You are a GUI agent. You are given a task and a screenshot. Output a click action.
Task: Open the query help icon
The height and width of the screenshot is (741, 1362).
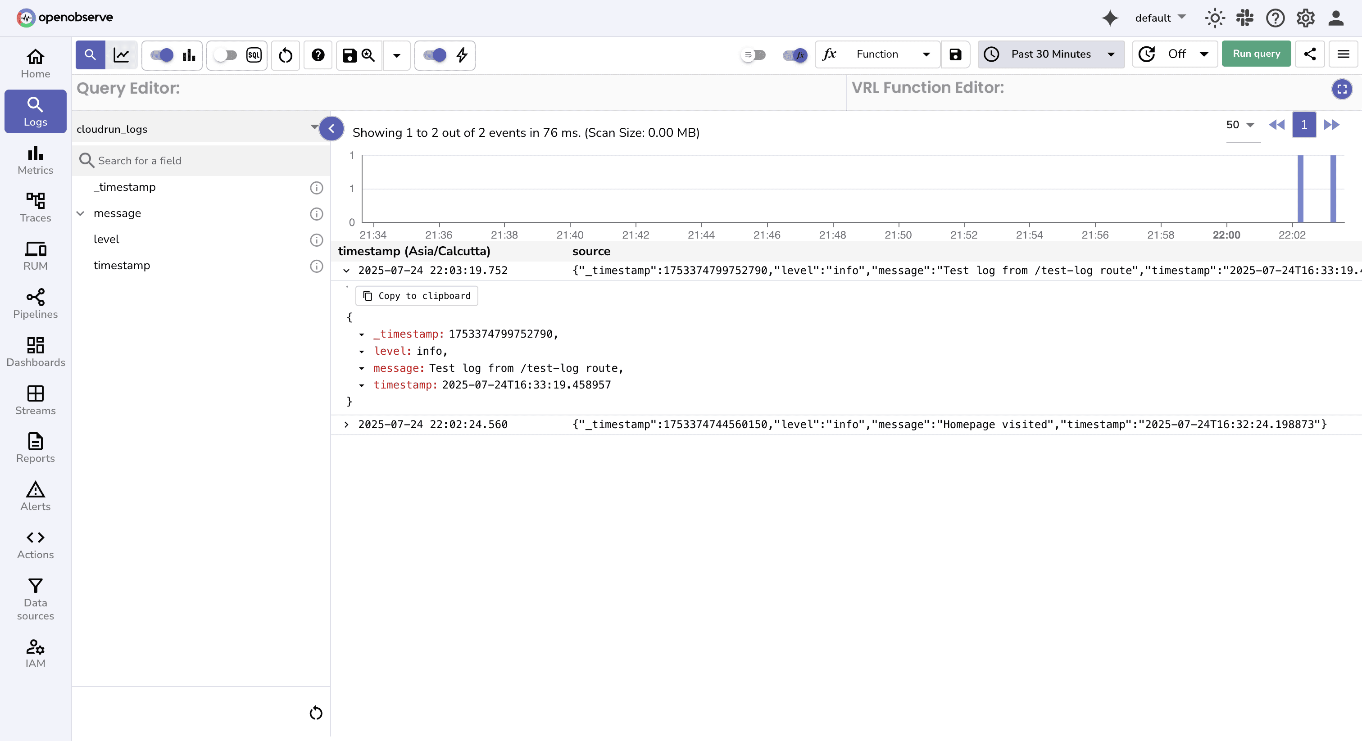point(317,55)
